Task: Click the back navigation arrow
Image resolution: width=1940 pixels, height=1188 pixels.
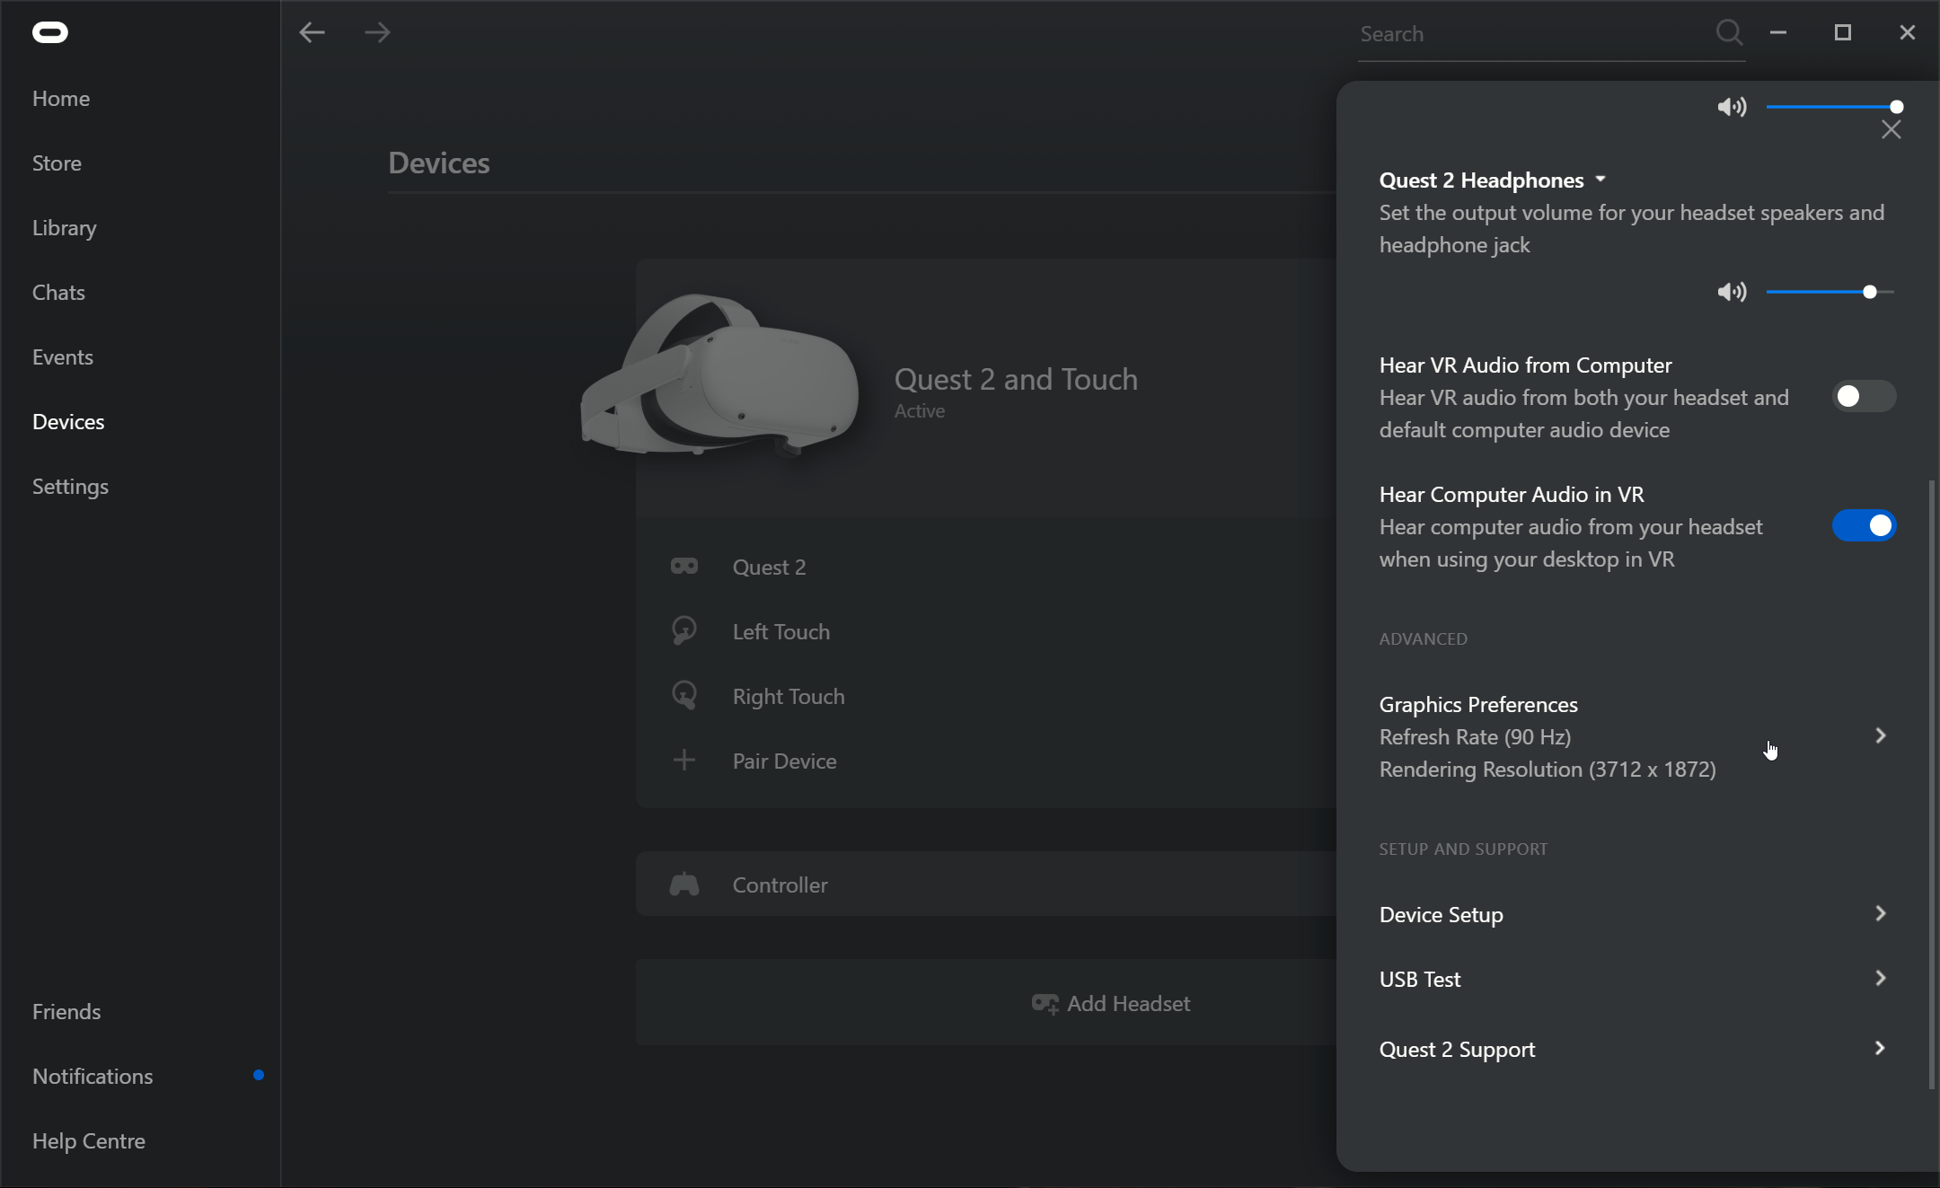Action: coord(312,31)
